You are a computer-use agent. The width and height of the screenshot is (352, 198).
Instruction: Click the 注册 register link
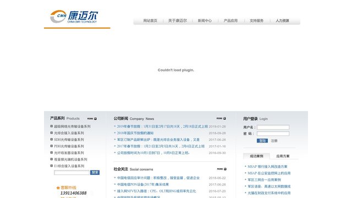274,141
